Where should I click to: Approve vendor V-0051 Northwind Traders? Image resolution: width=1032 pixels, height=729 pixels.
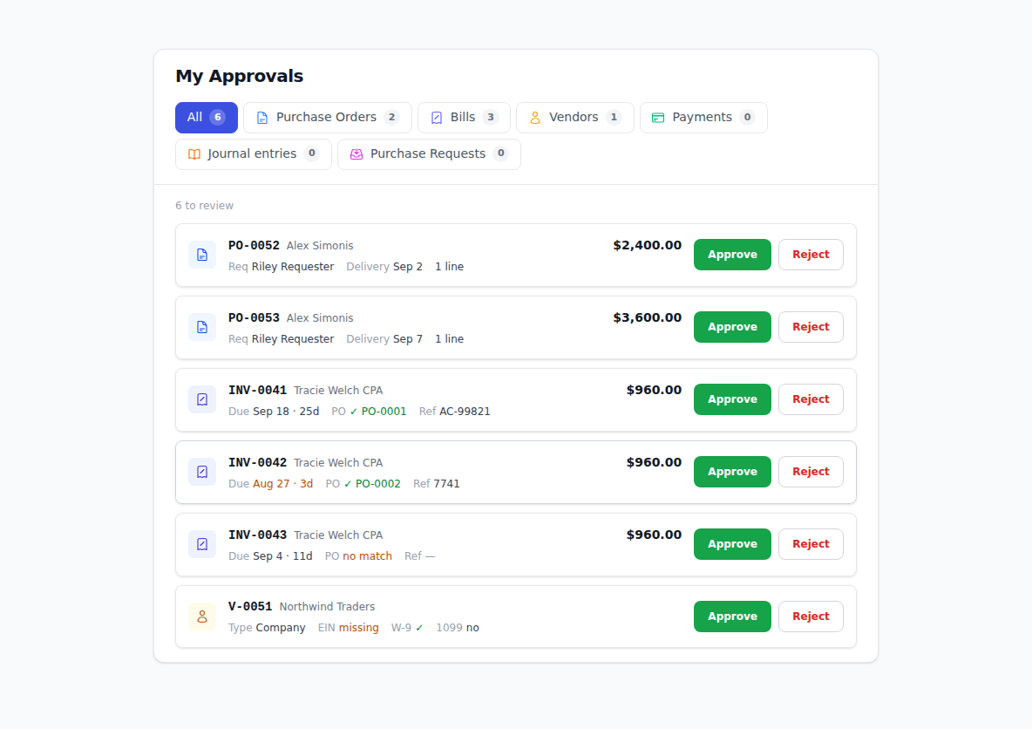(x=732, y=617)
